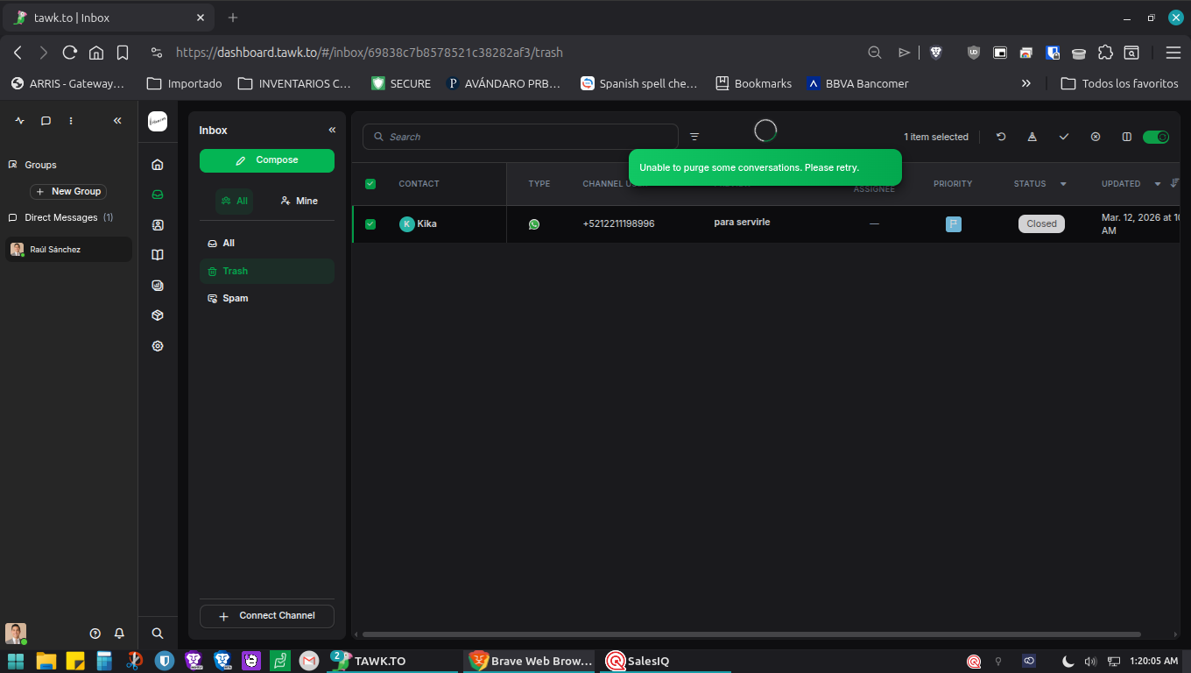Click the filter icon beside search
The width and height of the screenshot is (1191, 673).
pyautogui.click(x=694, y=137)
